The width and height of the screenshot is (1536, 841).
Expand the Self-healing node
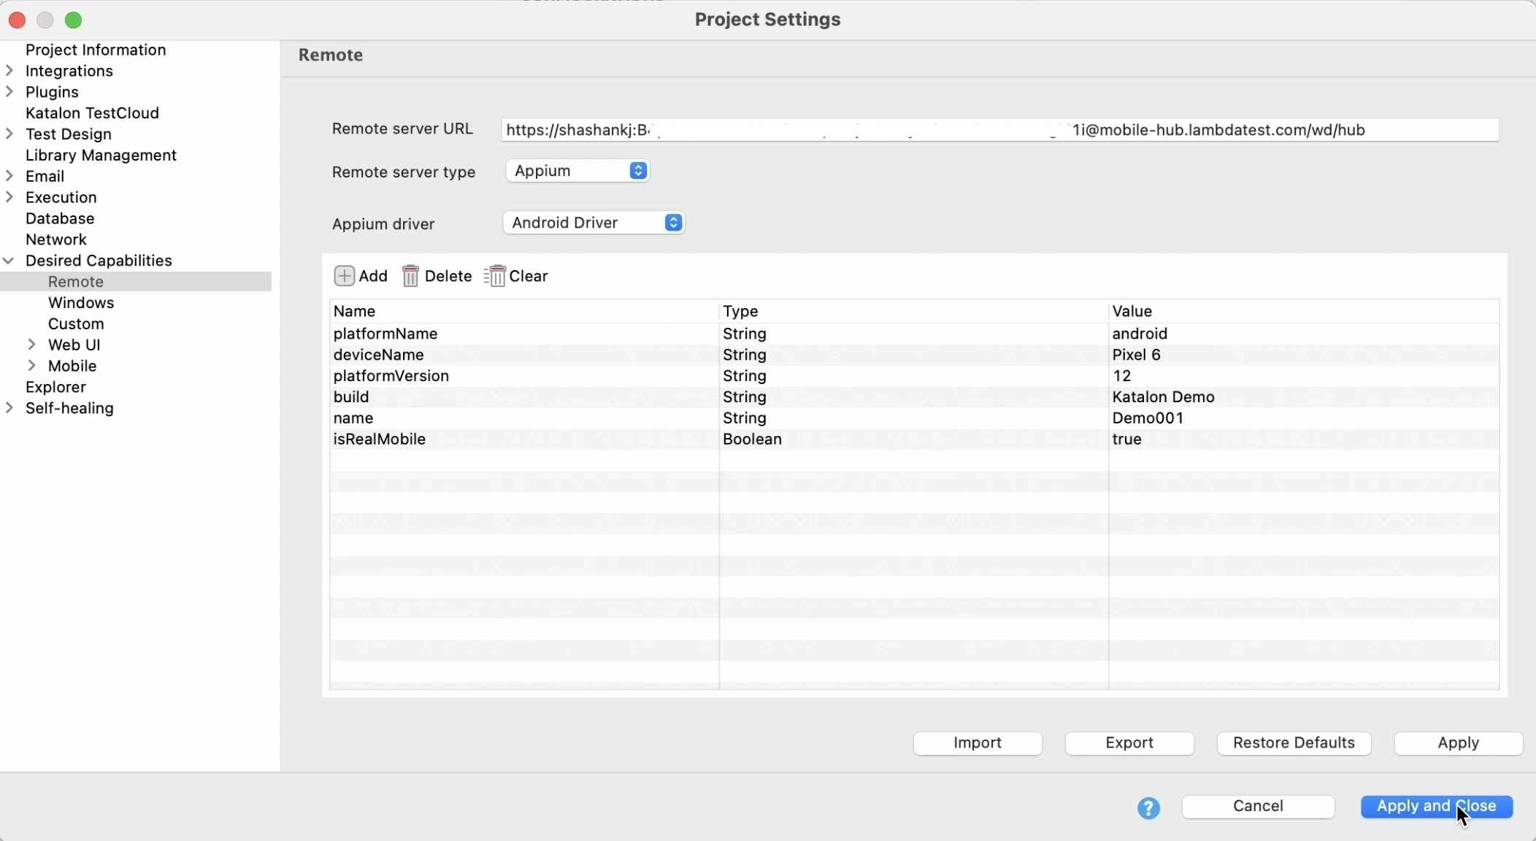click(x=9, y=408)
